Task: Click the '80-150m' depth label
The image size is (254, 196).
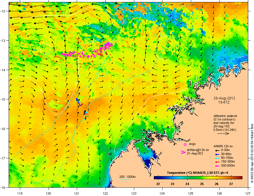Action: 227,158
